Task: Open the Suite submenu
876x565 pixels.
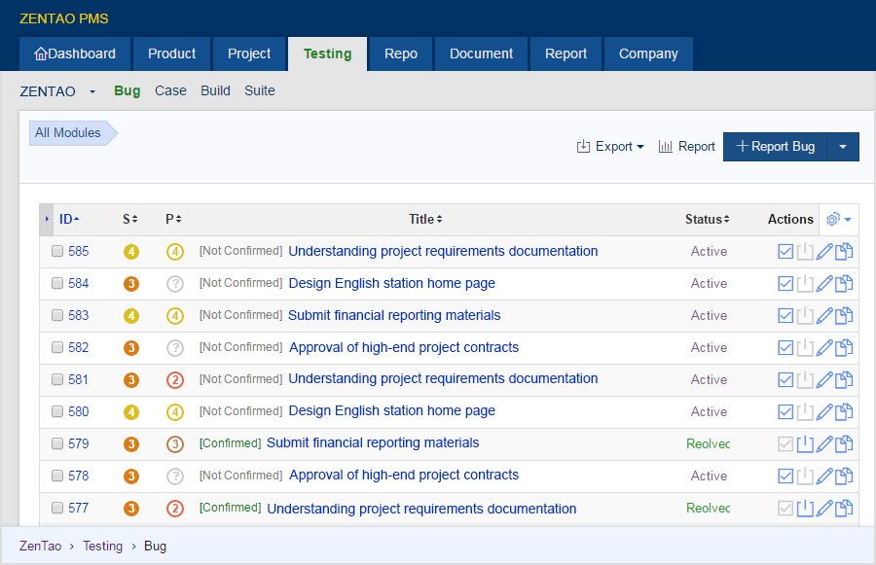Action: click(x=259, y=91)
